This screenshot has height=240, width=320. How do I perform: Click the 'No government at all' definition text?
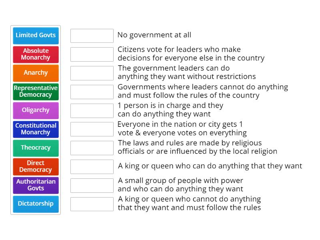pyautogui.click(x=154, y=35)
